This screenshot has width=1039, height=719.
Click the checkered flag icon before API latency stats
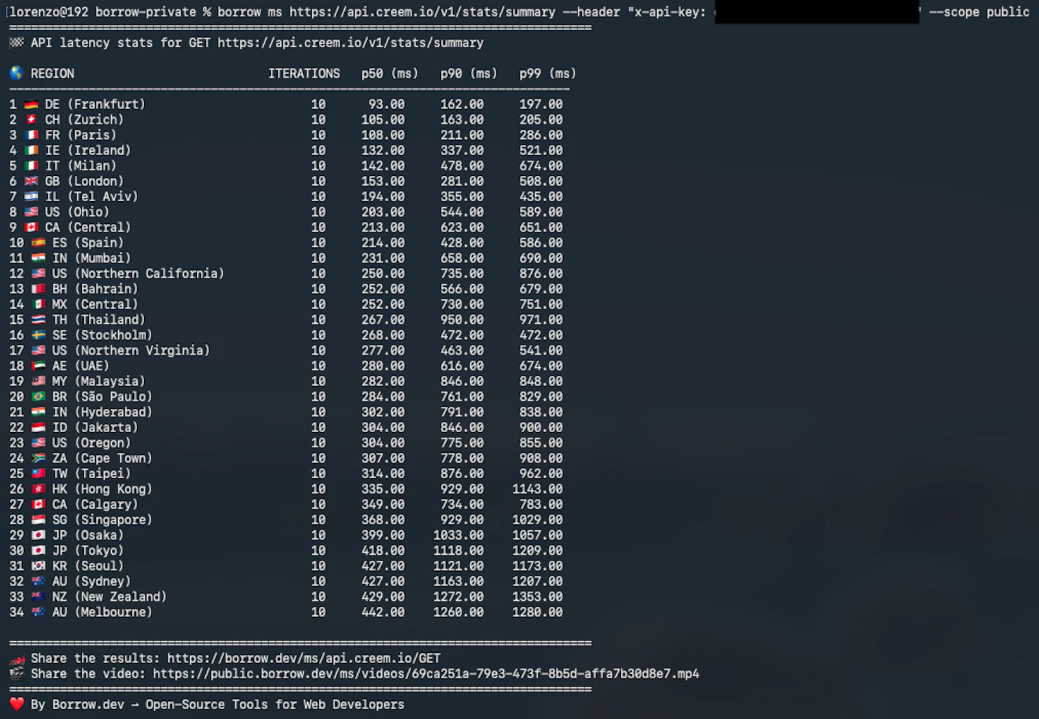coord(17,43)
